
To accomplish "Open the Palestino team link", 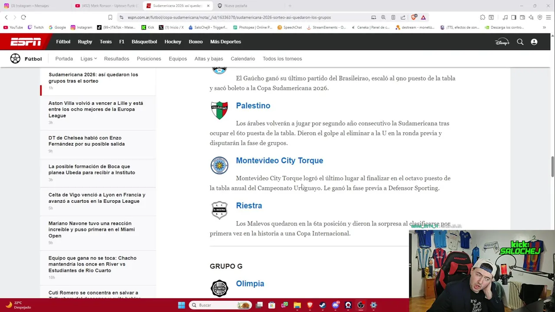I will 253,106.
